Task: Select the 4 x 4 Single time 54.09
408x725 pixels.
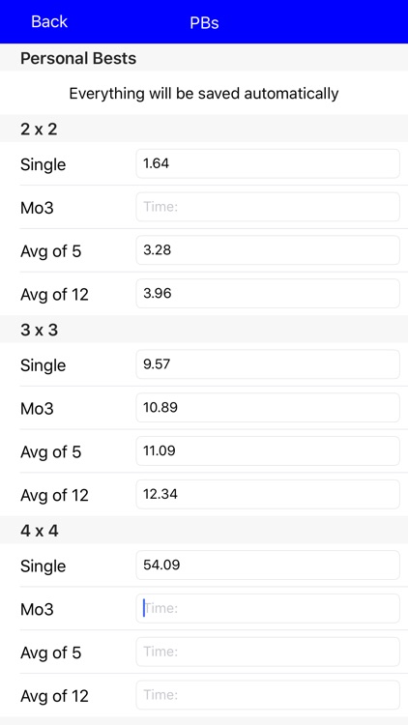Action: click(x=268, y=565)
